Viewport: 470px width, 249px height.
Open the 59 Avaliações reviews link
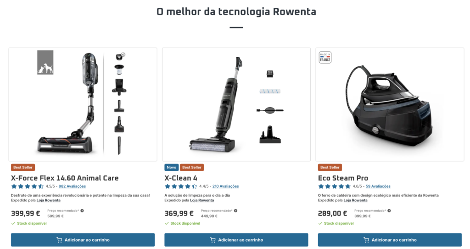pyautogui.click(x=378, y=186)
